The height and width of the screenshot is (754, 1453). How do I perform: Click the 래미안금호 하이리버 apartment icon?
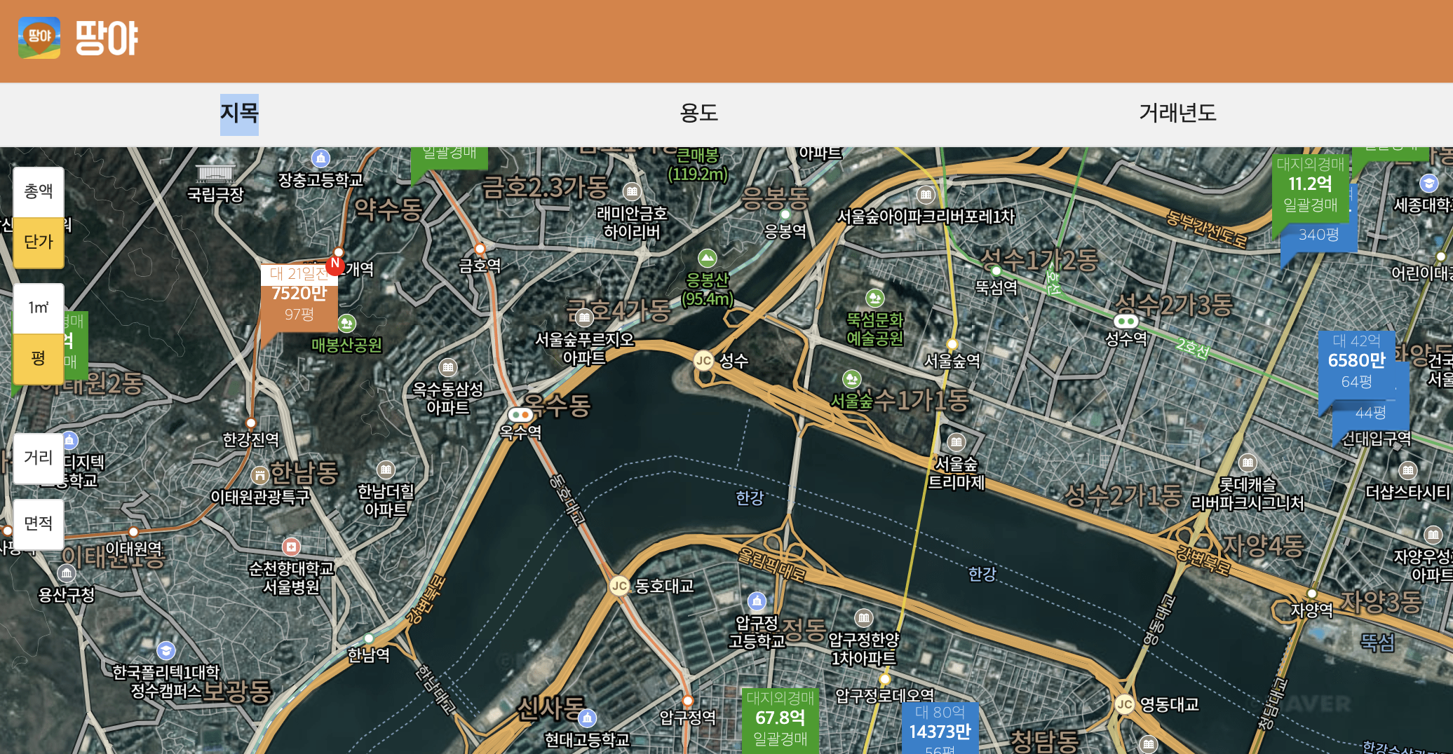[x=632, y=191]
